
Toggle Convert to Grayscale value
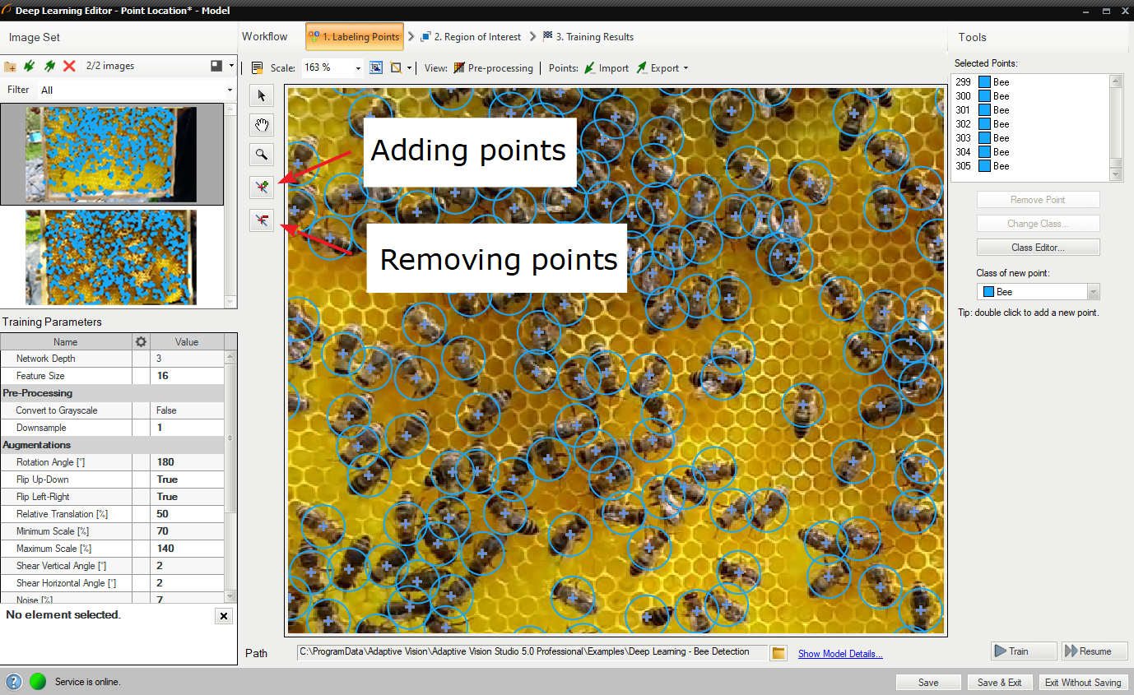coord(187,410)
